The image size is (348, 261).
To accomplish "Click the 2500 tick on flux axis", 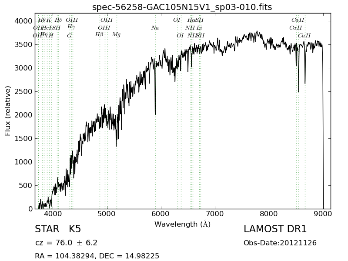I will pos(23,91).
